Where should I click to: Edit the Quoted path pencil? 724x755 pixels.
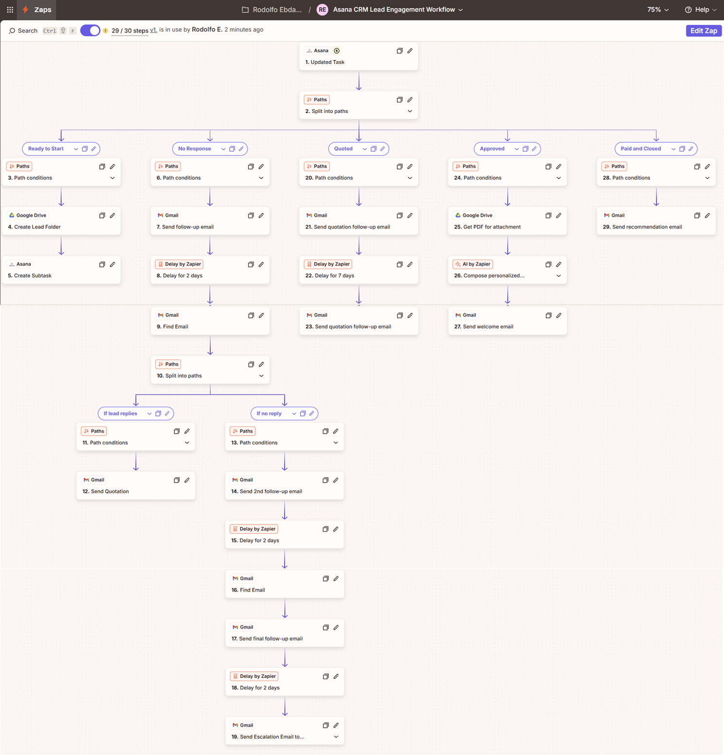383,149
